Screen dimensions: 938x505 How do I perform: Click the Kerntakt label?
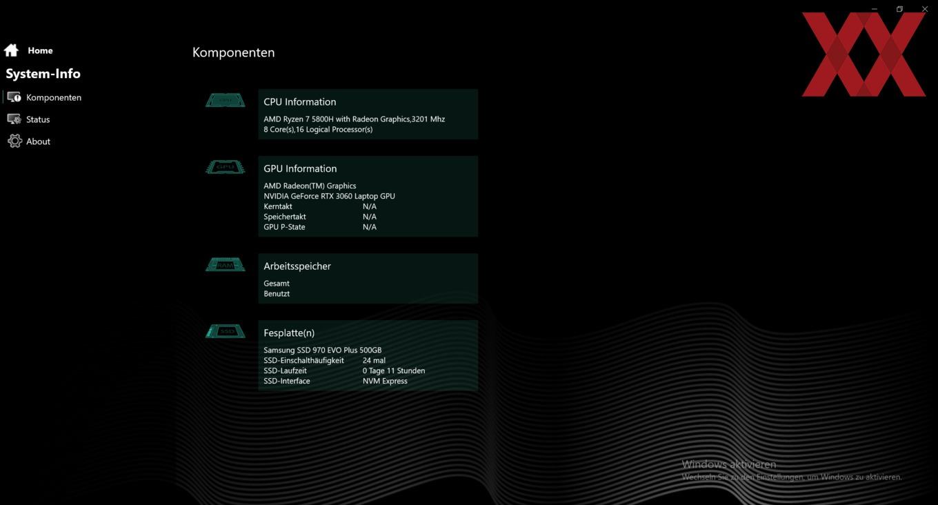[x=278, y=206]
